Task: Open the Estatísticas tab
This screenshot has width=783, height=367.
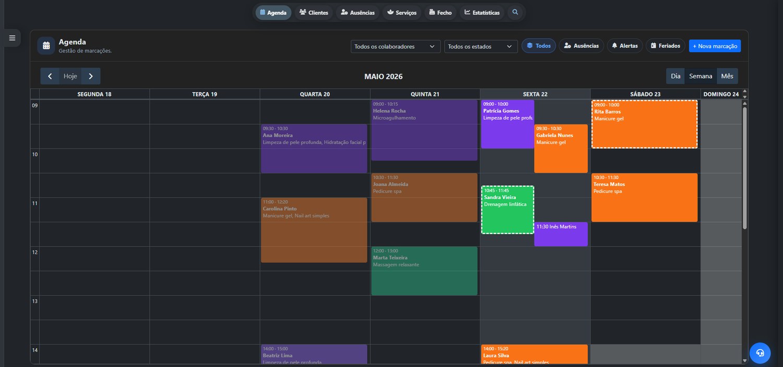Action: tap(482, 13)
